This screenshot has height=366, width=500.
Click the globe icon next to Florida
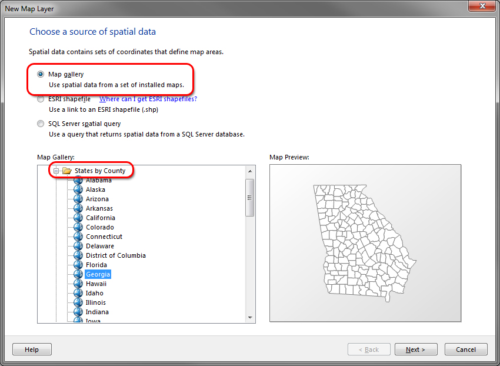click(78, 265)
